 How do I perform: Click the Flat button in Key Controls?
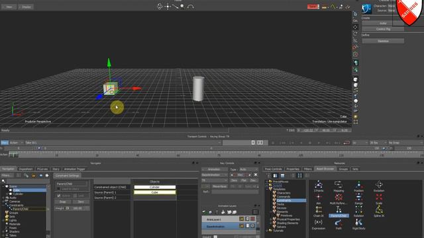click(x=244, y=180)
